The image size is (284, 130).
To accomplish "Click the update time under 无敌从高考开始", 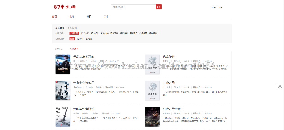I will tap(109, 61).
